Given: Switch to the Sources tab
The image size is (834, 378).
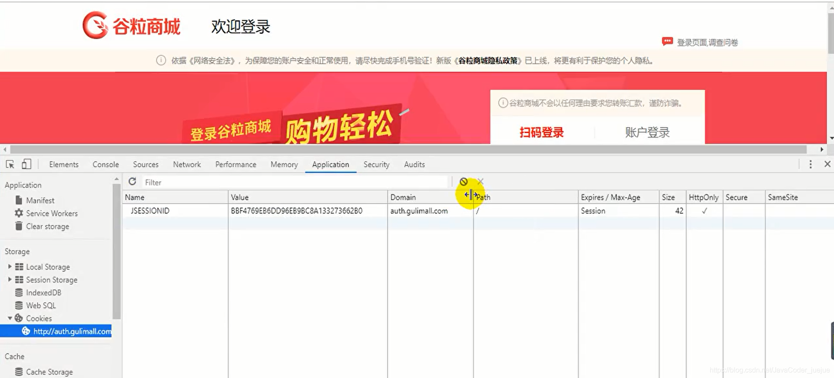Looking at the screenshot, I should [146, 165].
